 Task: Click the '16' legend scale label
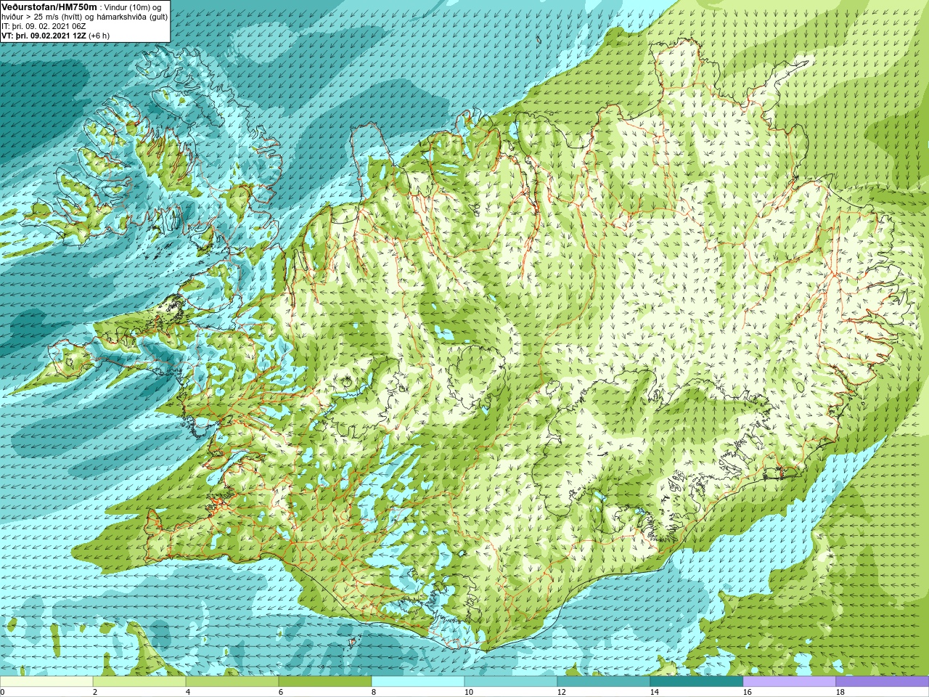click(x=747, y=692)
